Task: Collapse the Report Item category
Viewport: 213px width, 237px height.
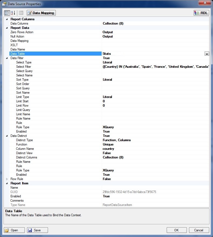Action: click(x=7, y=183)
